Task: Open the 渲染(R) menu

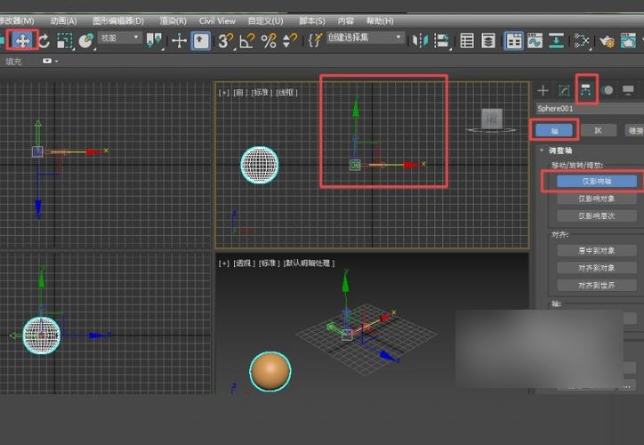Action: click(x=173, y=20)
